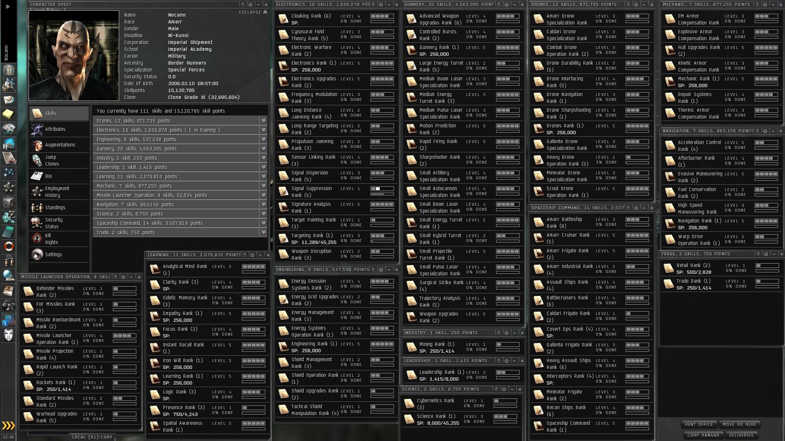Image resolution: width=785 pixels, height=441 pixels.
Task: Click the question mark info sidebar icon
Action: click(x=8, y=320)
